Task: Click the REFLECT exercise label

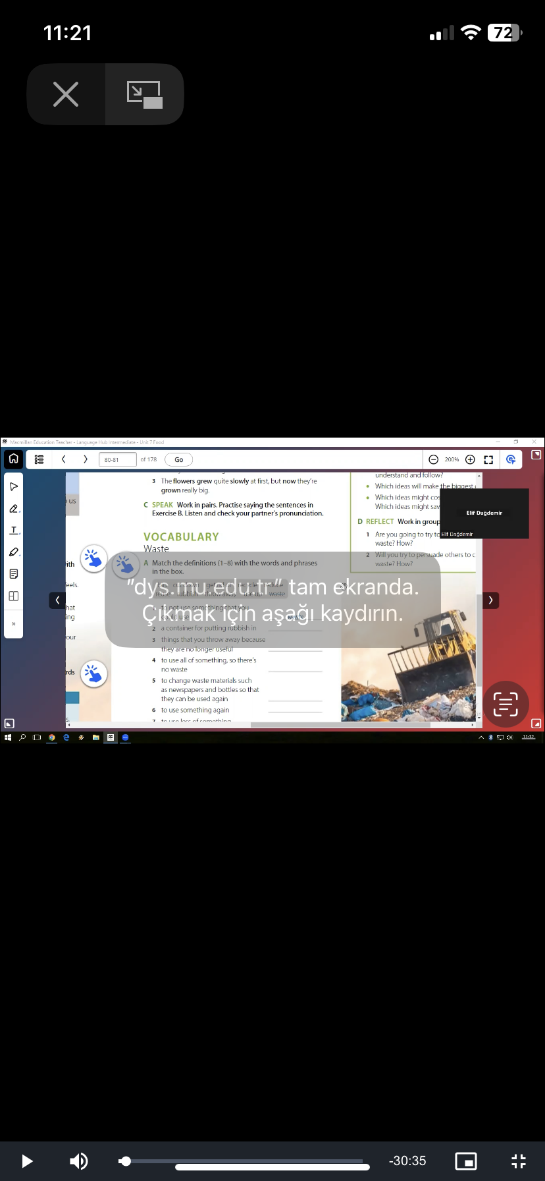Action: 380,521
